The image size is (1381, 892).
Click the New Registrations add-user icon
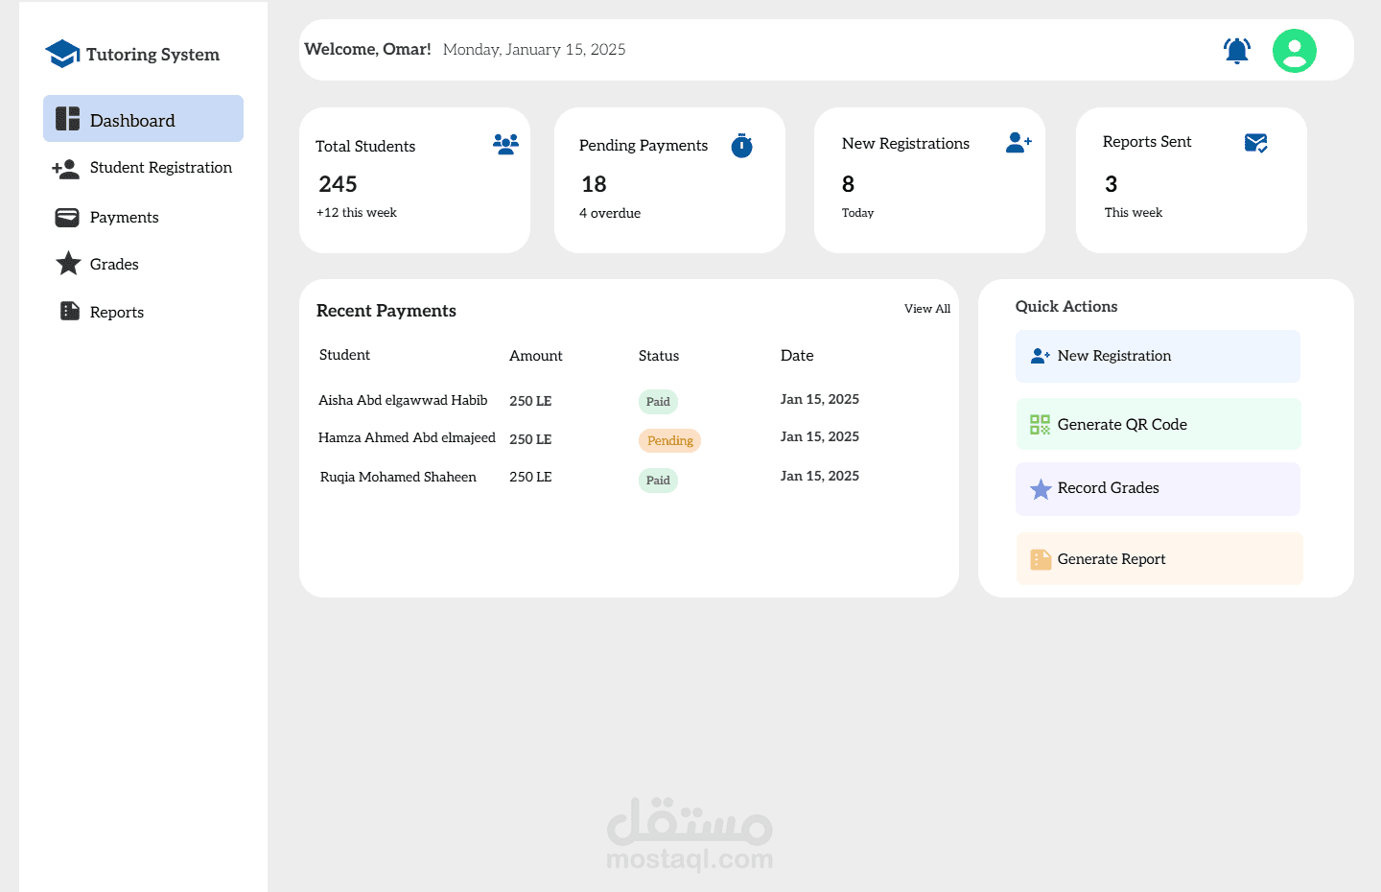1018,142
